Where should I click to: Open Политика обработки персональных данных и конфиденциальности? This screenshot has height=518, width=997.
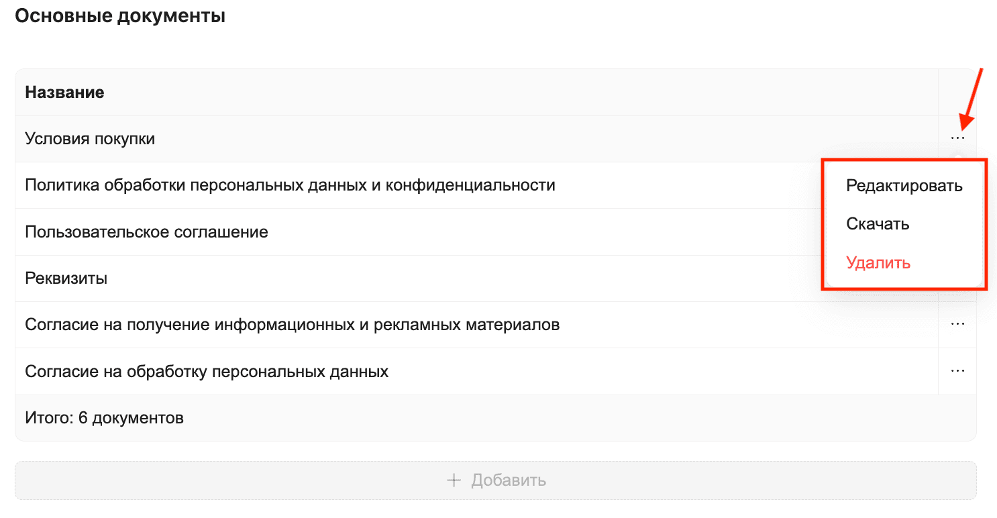point(290,185)
